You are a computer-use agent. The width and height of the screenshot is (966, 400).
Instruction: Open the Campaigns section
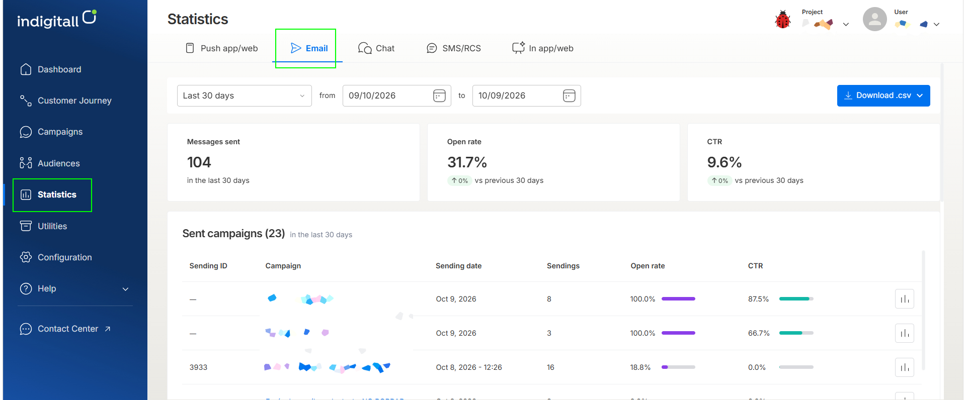pos(51,132)
